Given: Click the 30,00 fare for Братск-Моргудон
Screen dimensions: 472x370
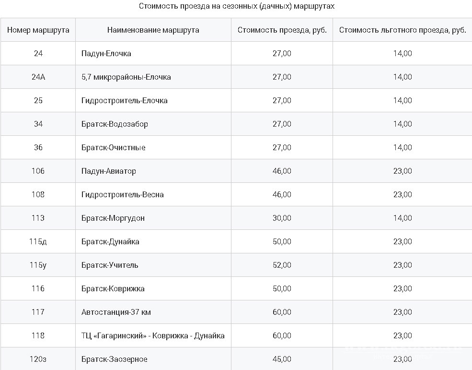Looking at the screenshot, I should (282, 218).
